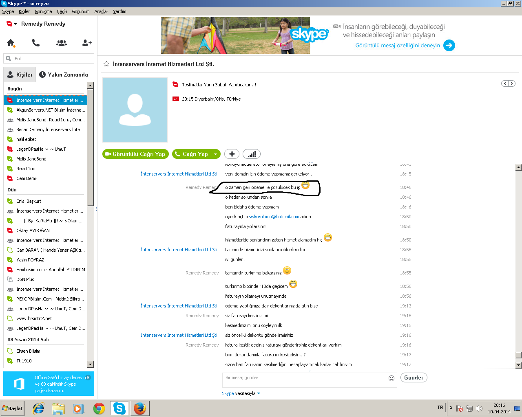Open the Başlat start menu
Viewport: 522px width, 417px height.
coord(12,408)
